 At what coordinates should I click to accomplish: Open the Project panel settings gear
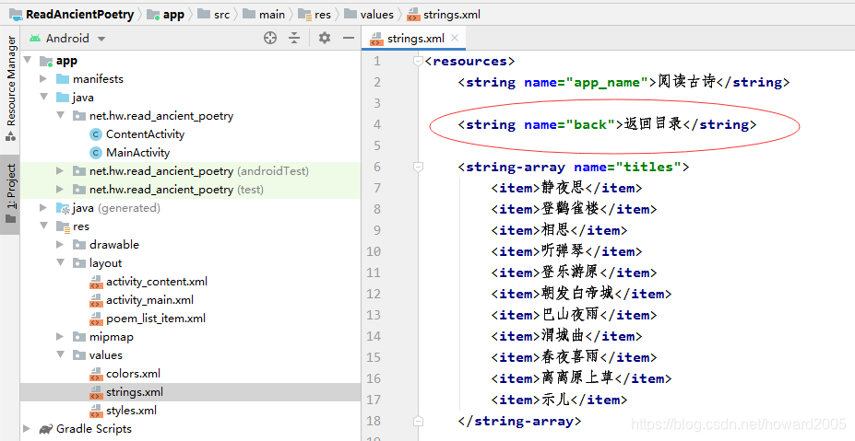coord(325,38)
